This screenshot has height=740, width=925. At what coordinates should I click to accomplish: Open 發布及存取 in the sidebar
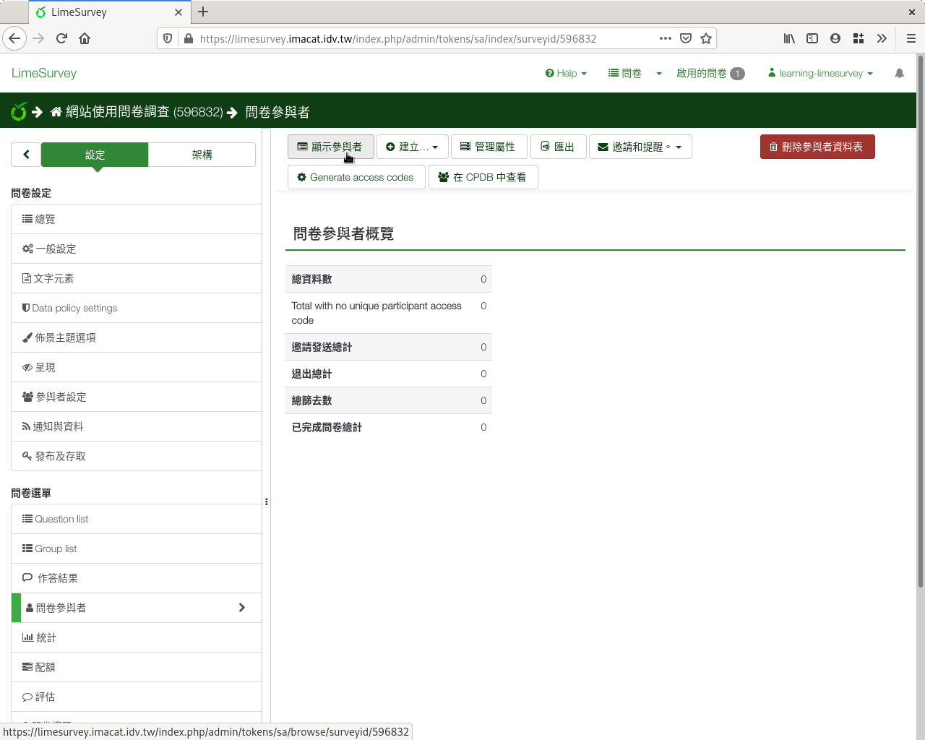click(x=137, y=456)
